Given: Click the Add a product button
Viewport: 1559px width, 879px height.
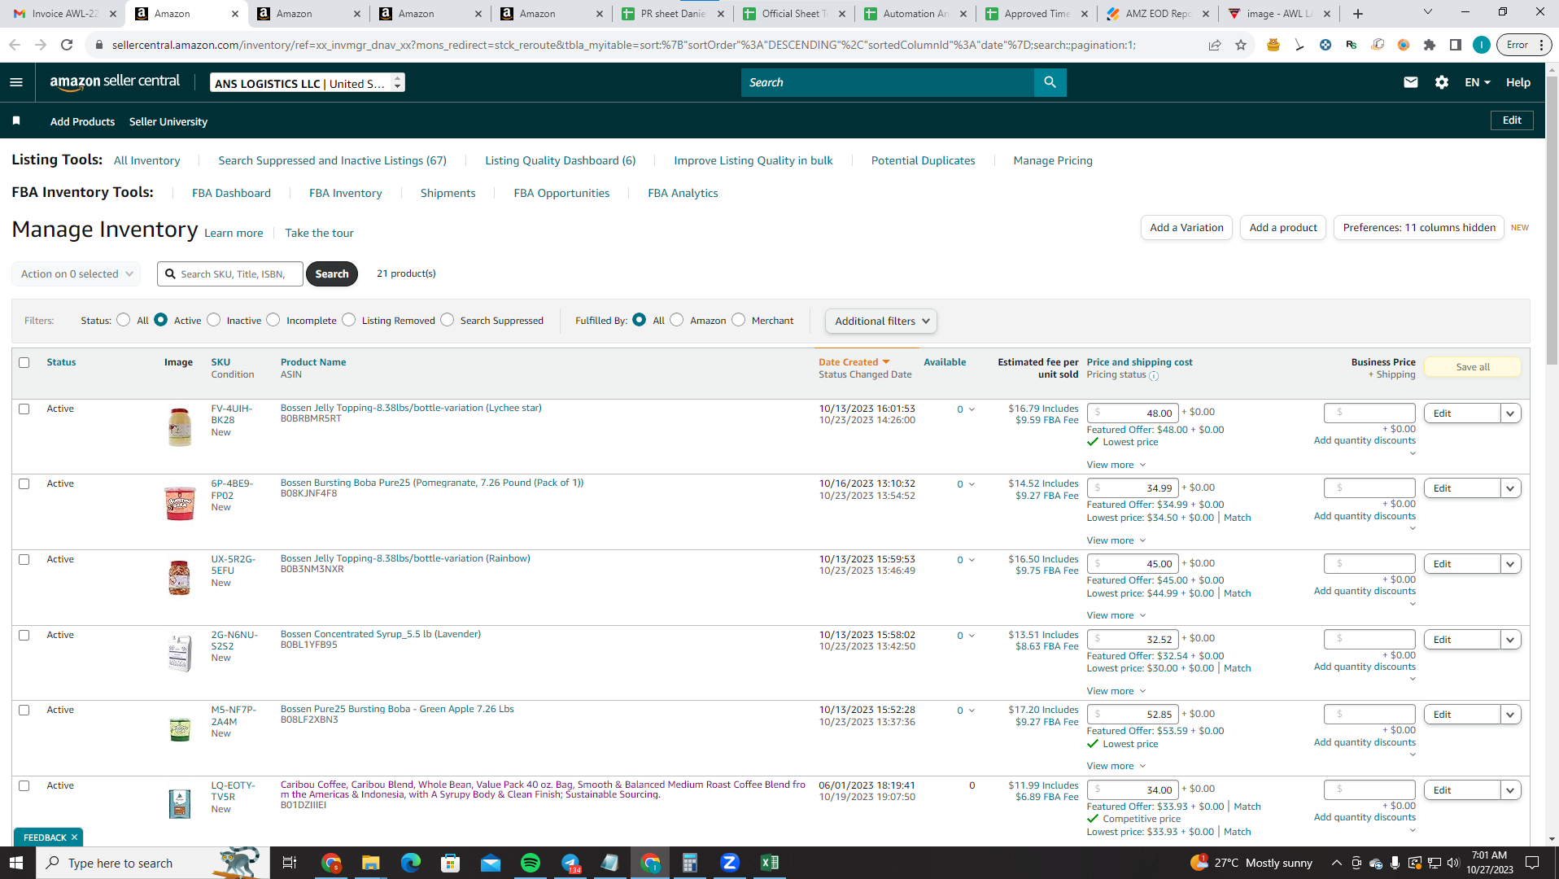Looking at the screenshot, I should (1283, 228).
